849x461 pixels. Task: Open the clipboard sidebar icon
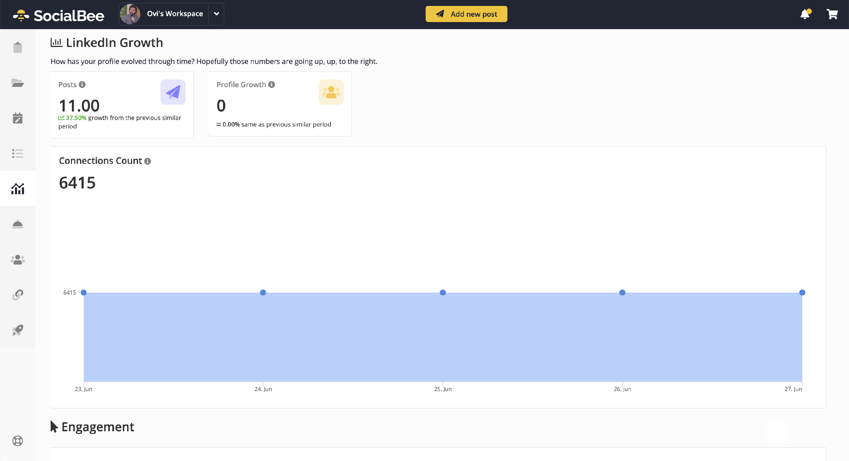18,48
